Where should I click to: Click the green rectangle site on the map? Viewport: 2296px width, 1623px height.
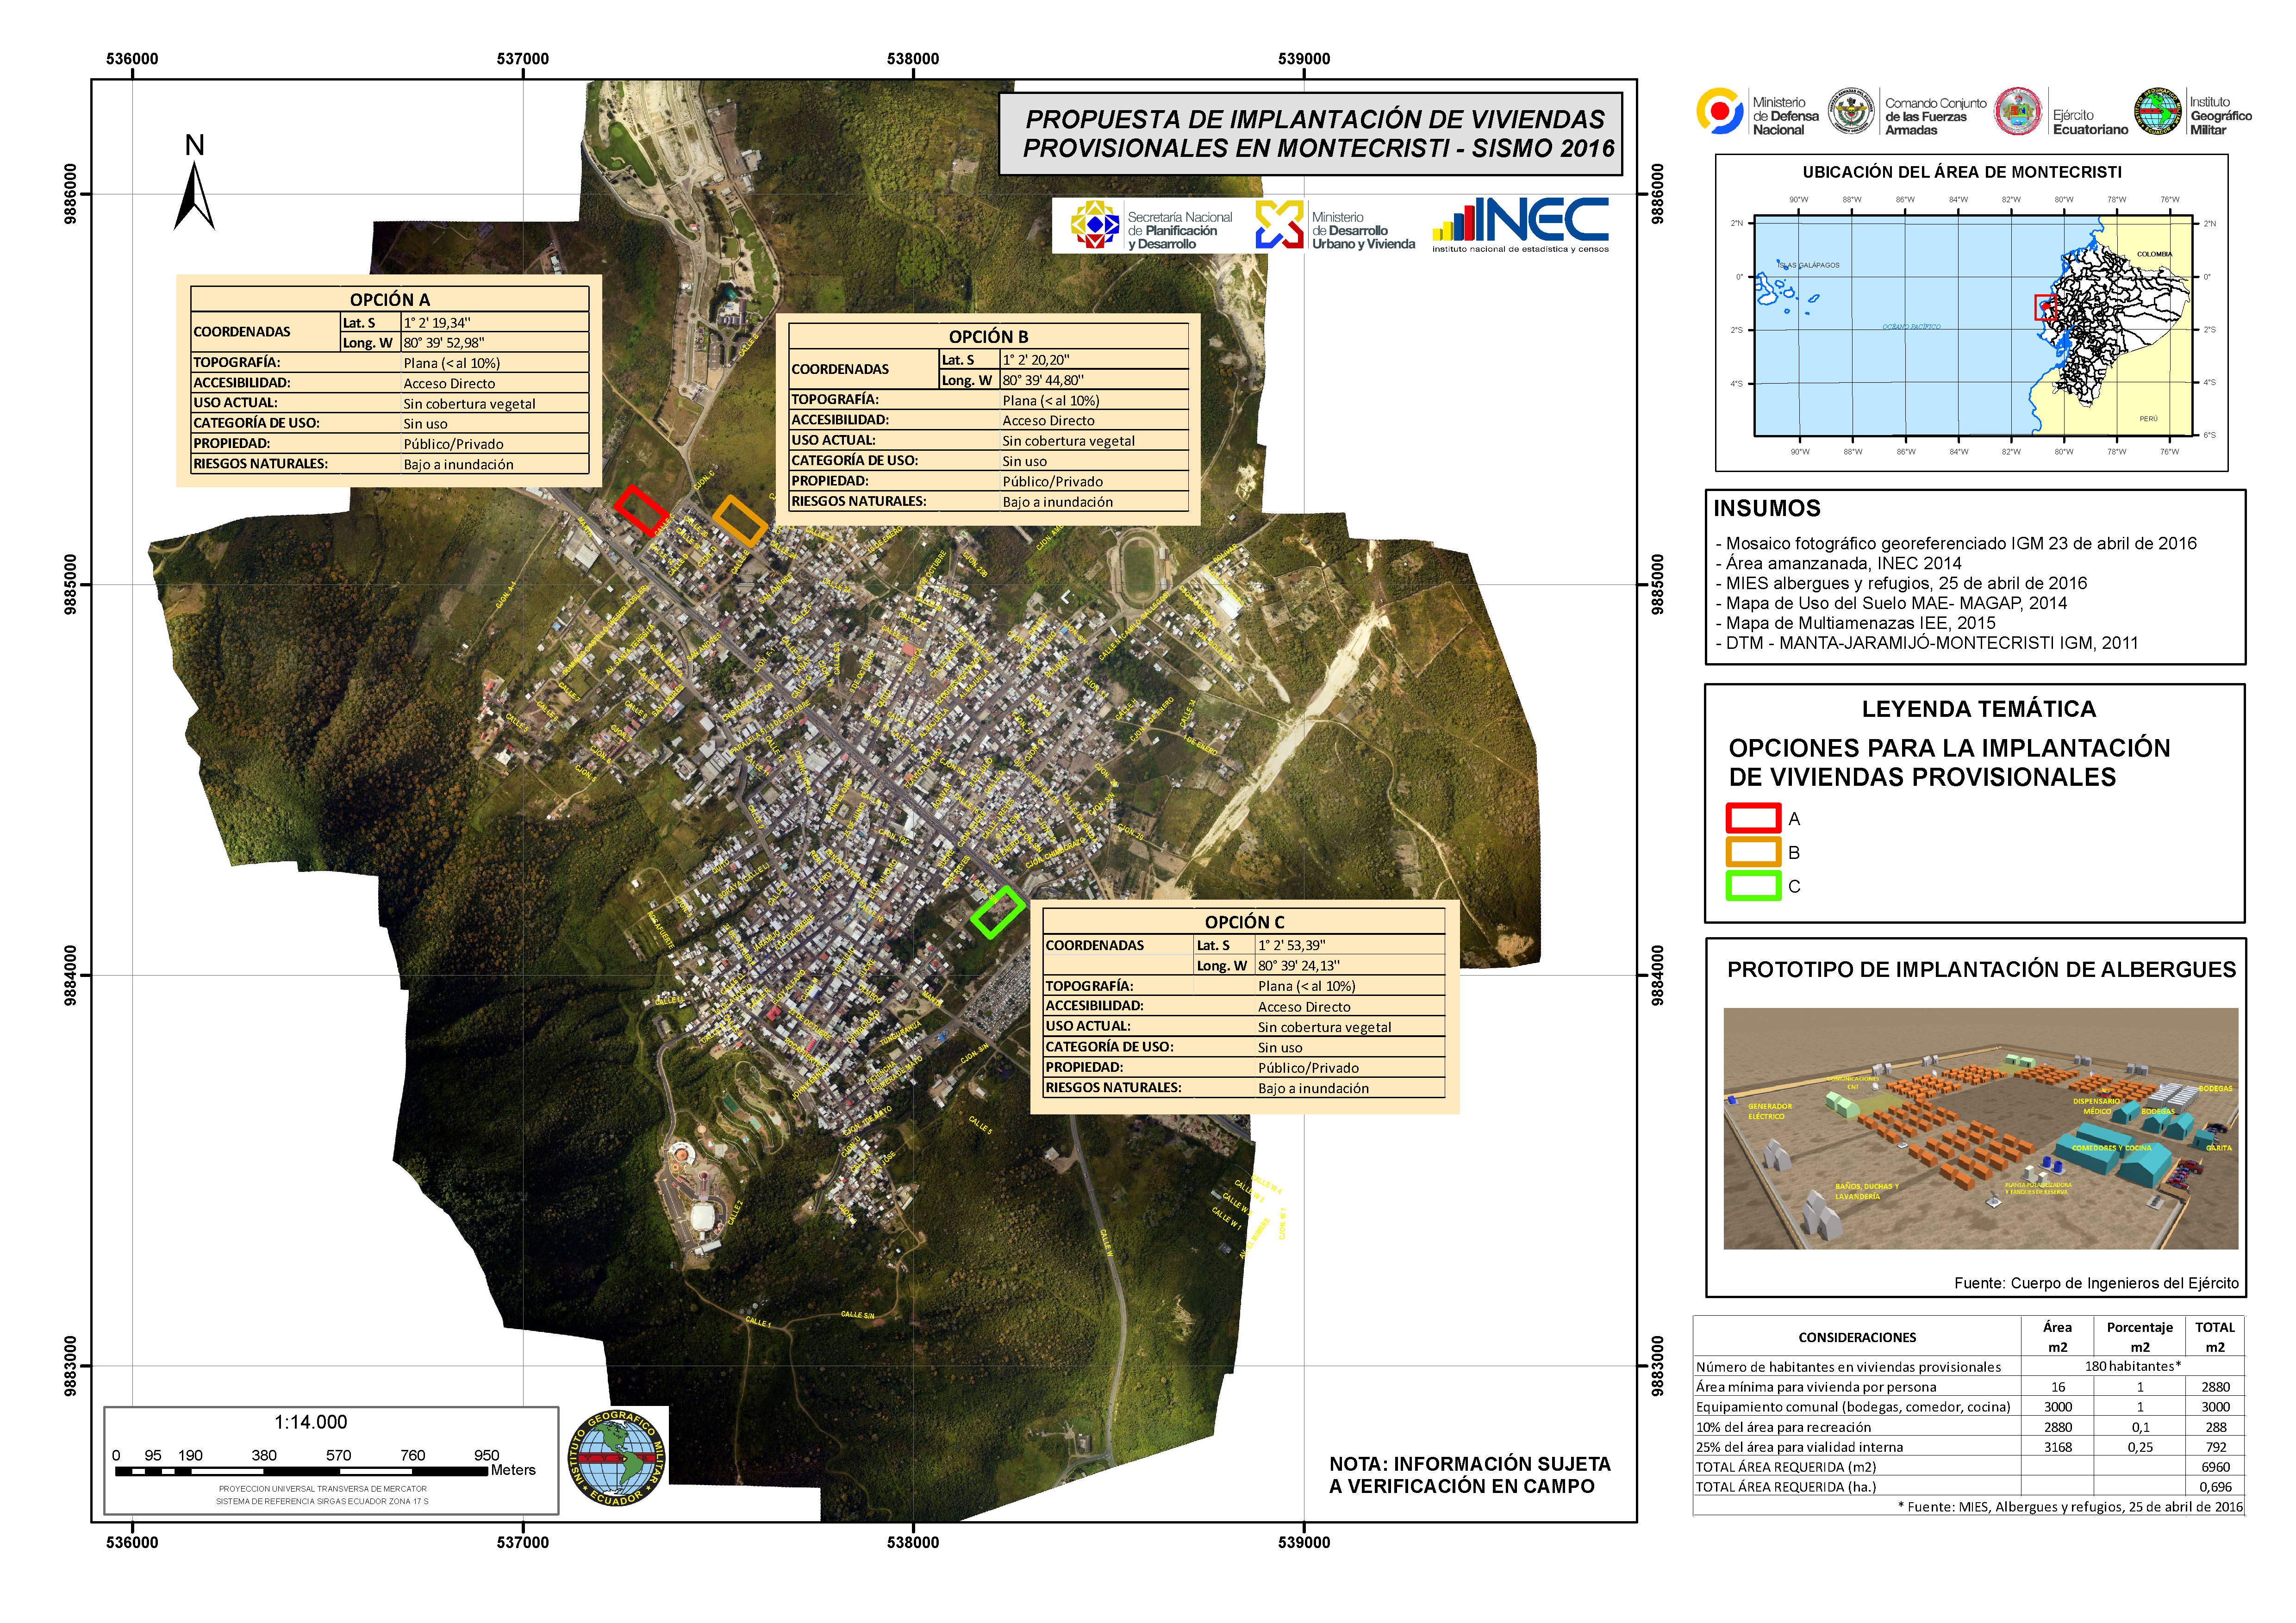(997, 912)
